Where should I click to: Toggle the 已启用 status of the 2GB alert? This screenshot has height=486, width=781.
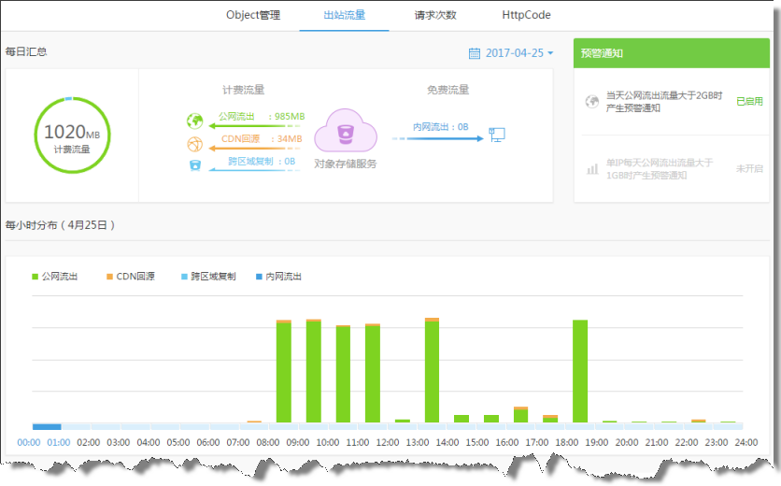(x=749, y=101)
